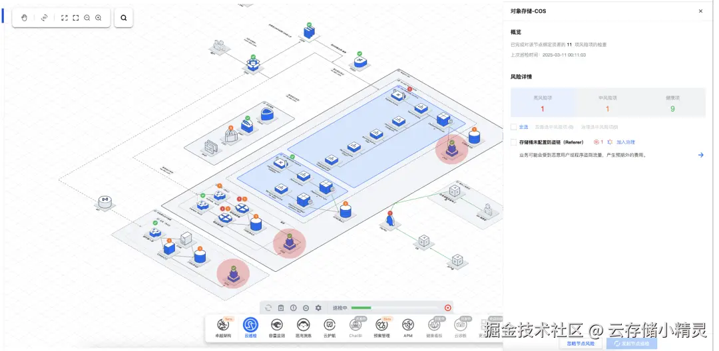Click the router node on far left
Image resolution: width=719 pixels, height=351 pixels.
click(105, 202)
